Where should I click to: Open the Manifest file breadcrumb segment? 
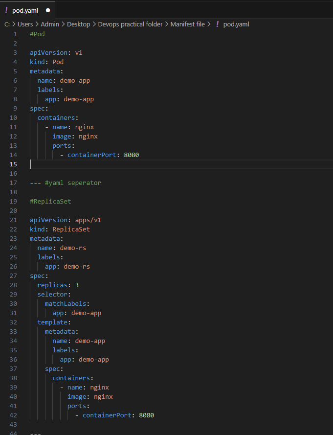click(x=187, y=24)
